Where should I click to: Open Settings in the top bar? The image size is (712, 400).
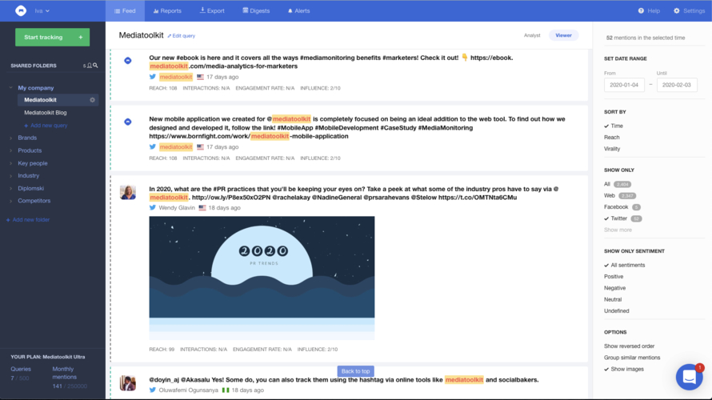689,11
